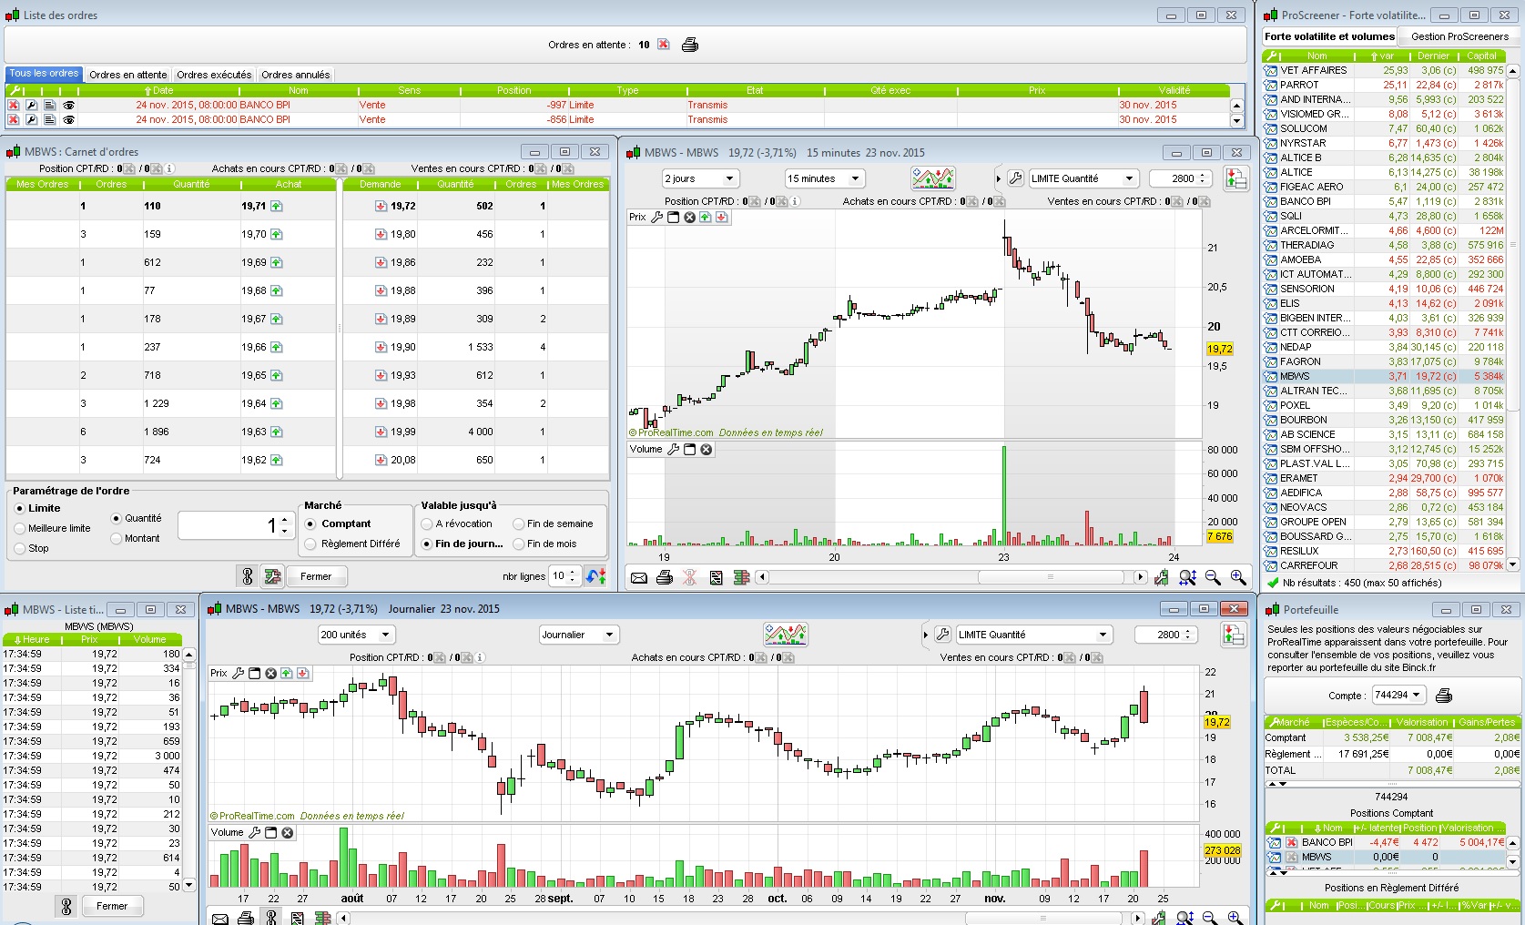Open the Journalier timeframe dropdown

pos(579,635)
